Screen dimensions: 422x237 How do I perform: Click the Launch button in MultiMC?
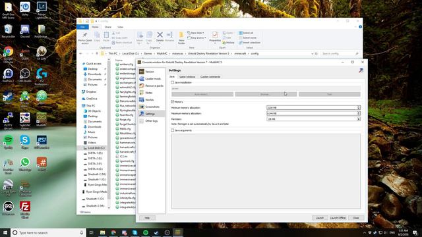[x=320, y=218]
